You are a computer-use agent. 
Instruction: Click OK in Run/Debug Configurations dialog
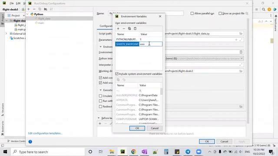tap(207, 142)
